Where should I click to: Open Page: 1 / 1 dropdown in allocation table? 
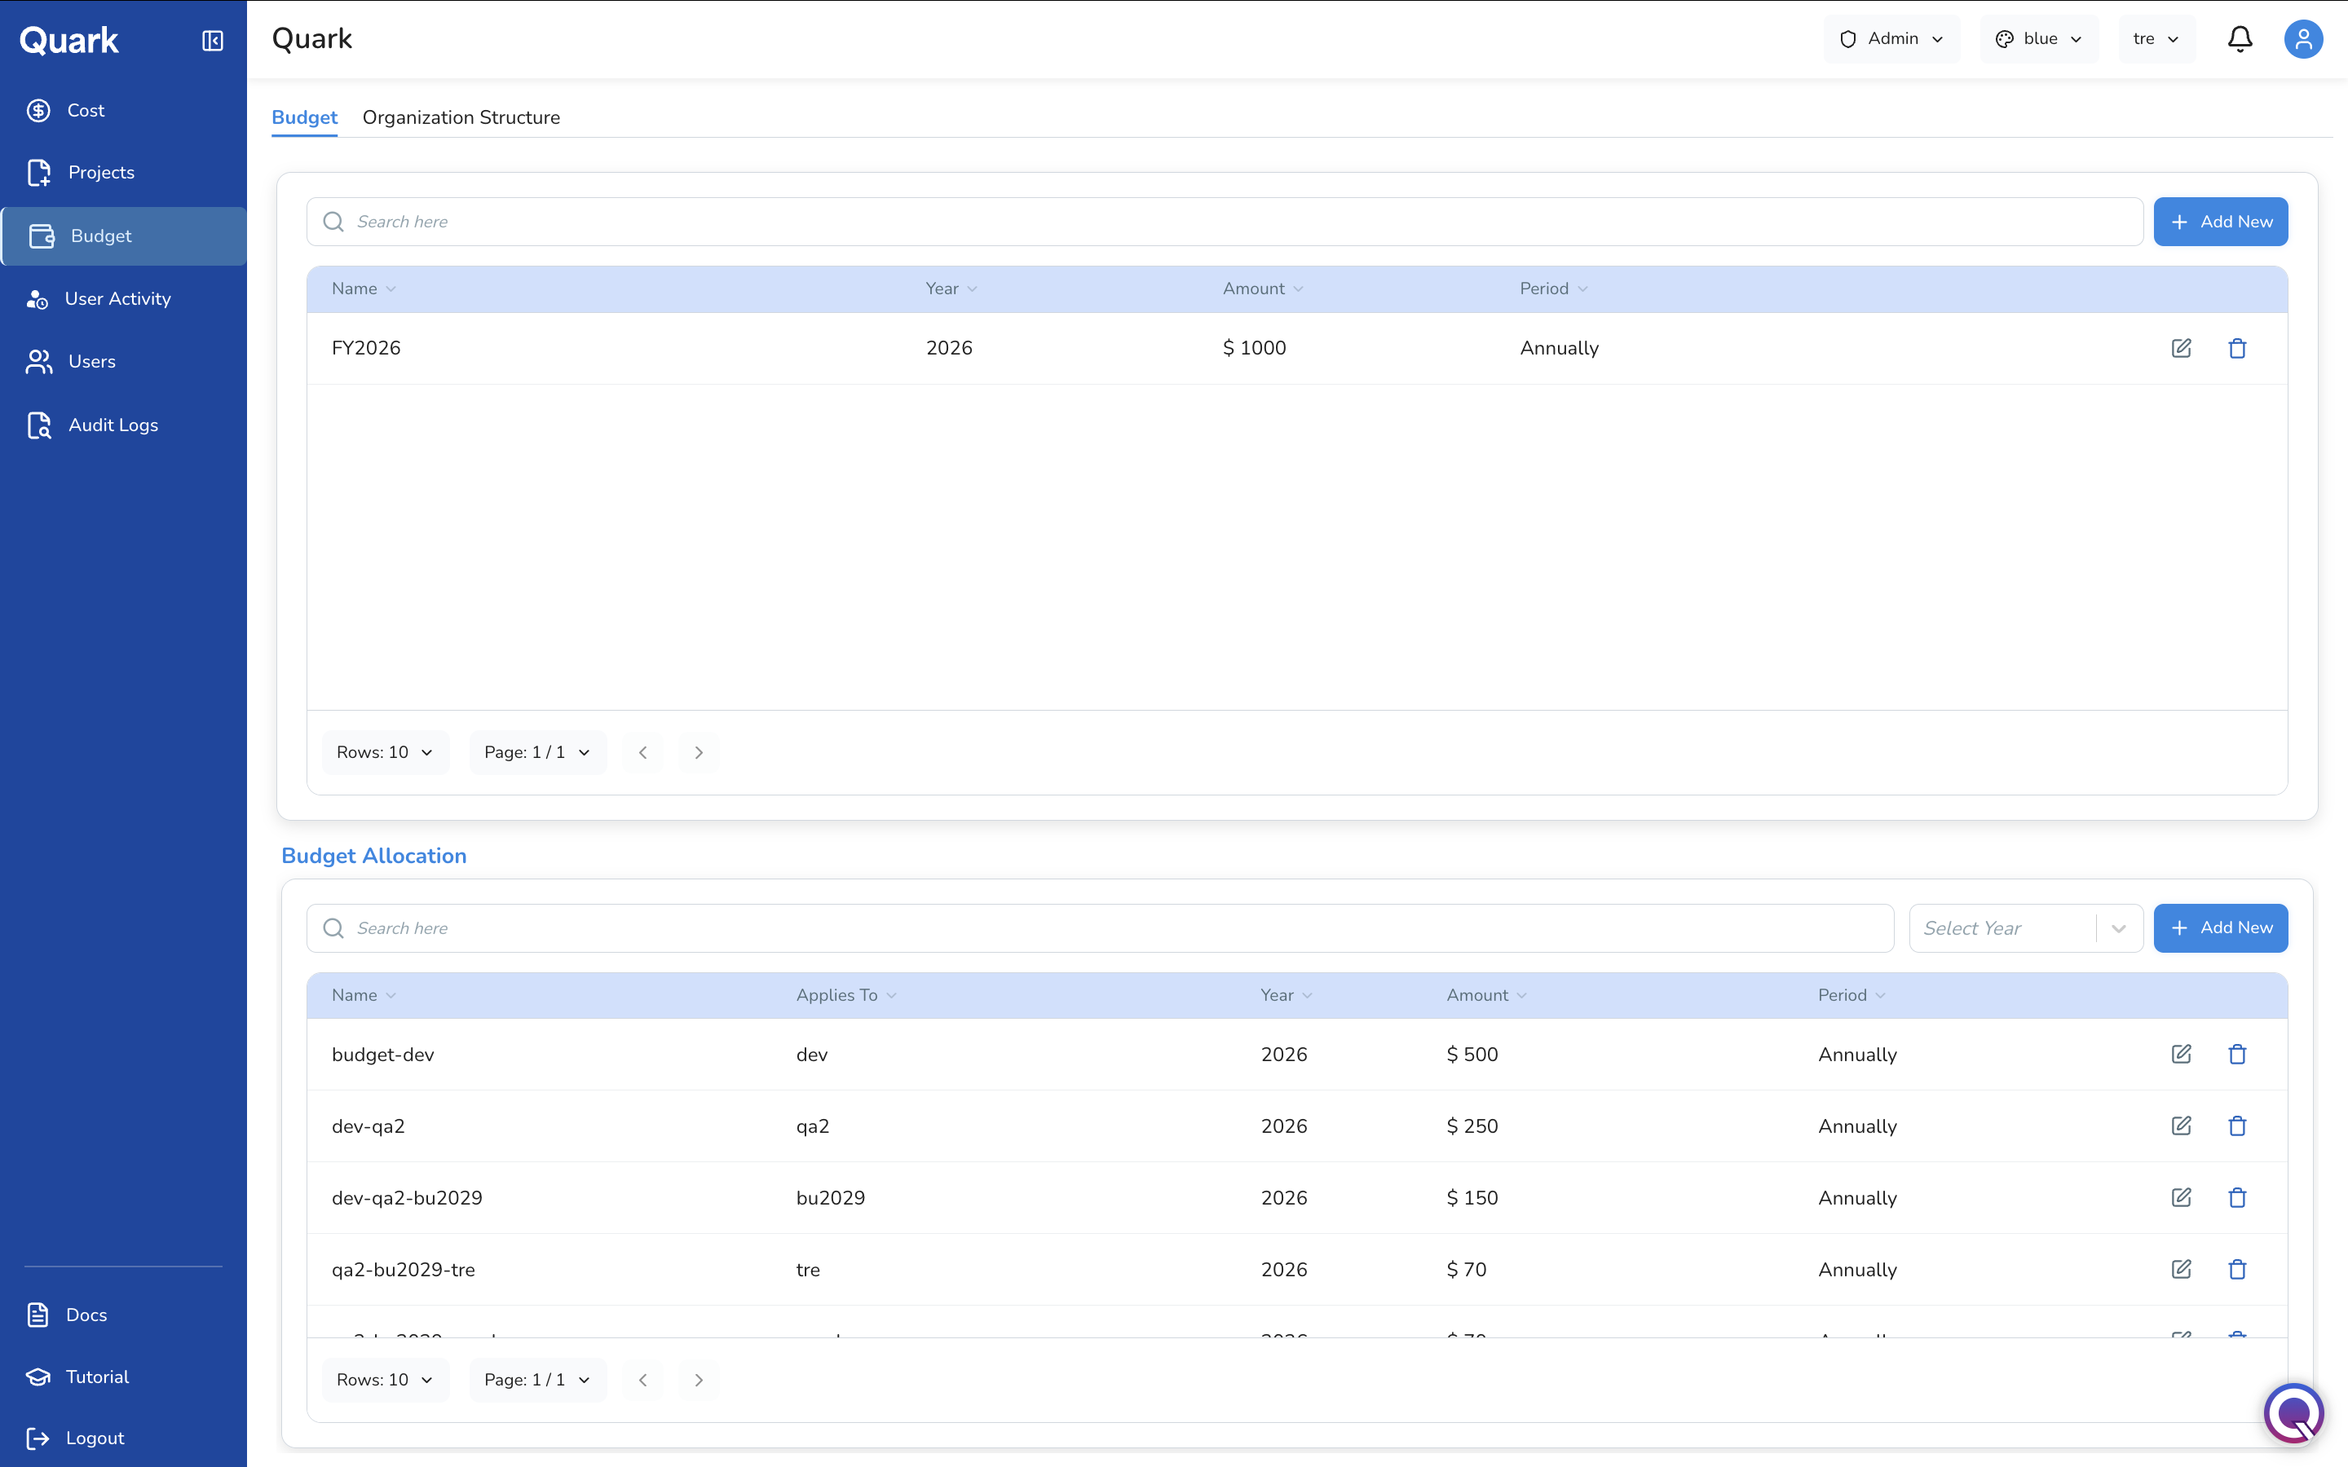(537, 1380)
